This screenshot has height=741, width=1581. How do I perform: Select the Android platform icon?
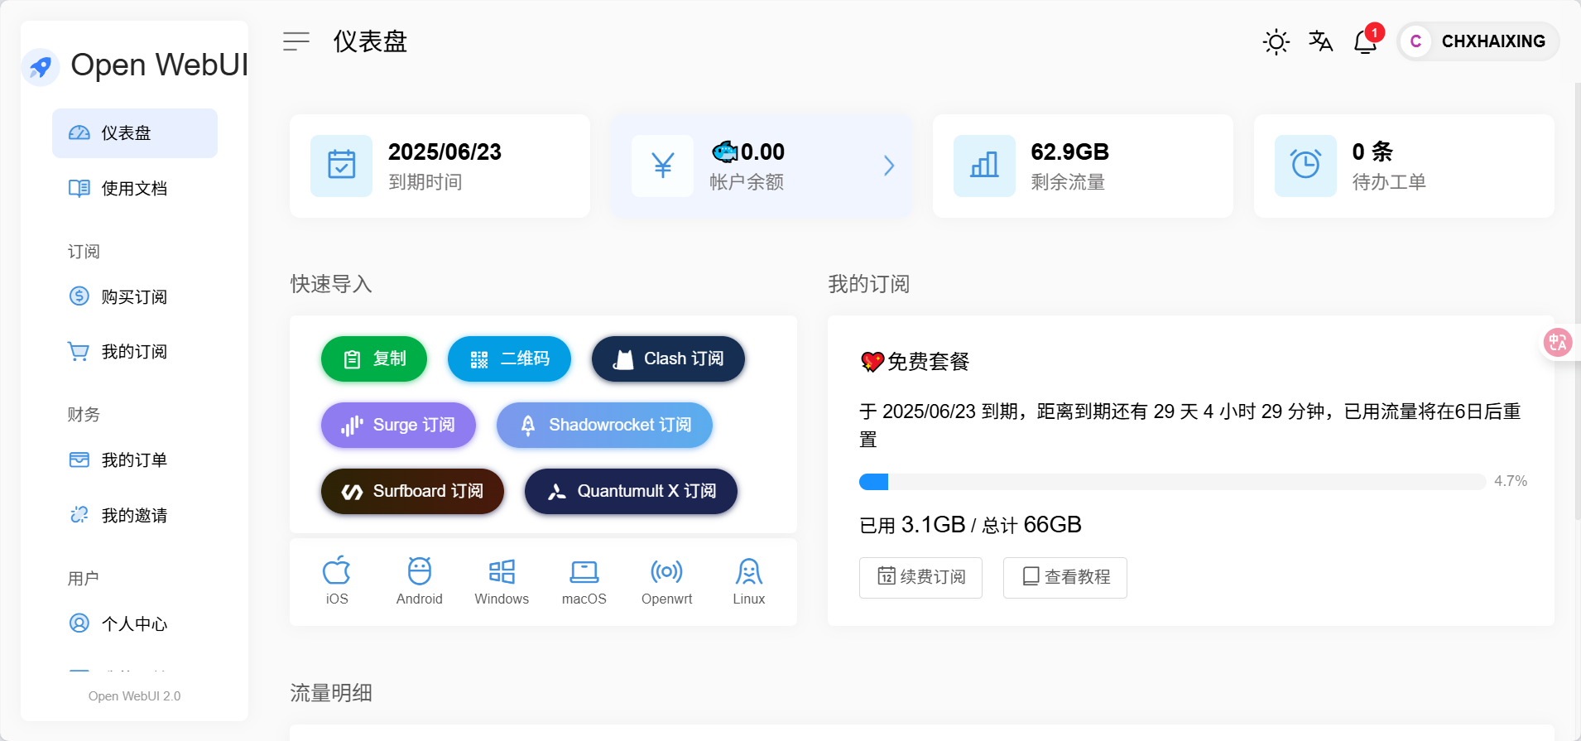tap(420, 581)
